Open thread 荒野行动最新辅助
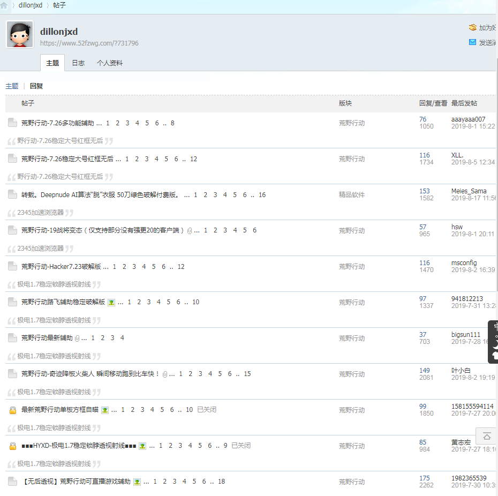This screenshot has height=496, width=498. pyautogui.click(x=47, y=338)
